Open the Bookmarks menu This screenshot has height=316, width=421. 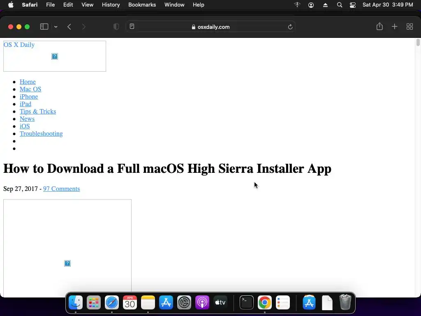point(142,5)
